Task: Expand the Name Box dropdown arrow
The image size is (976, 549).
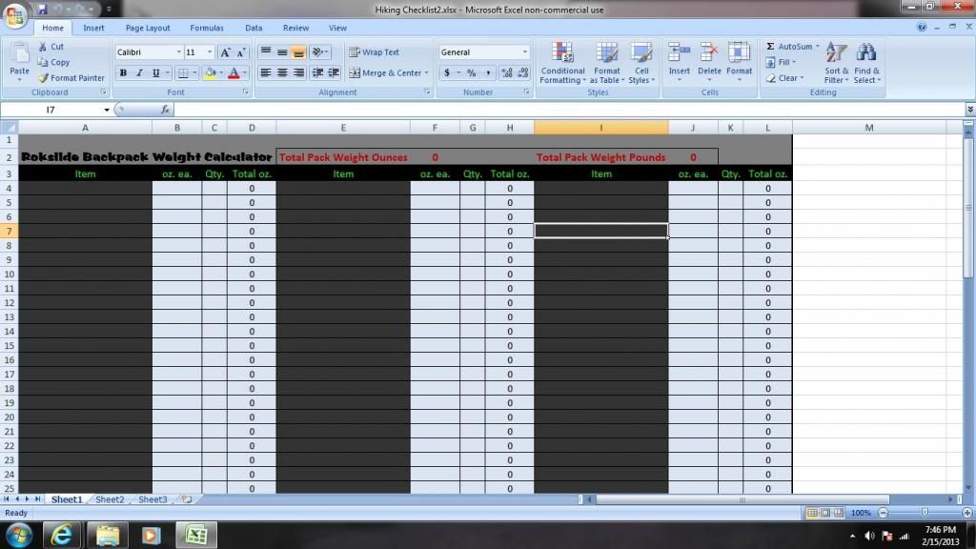Action: coord(107,110)
